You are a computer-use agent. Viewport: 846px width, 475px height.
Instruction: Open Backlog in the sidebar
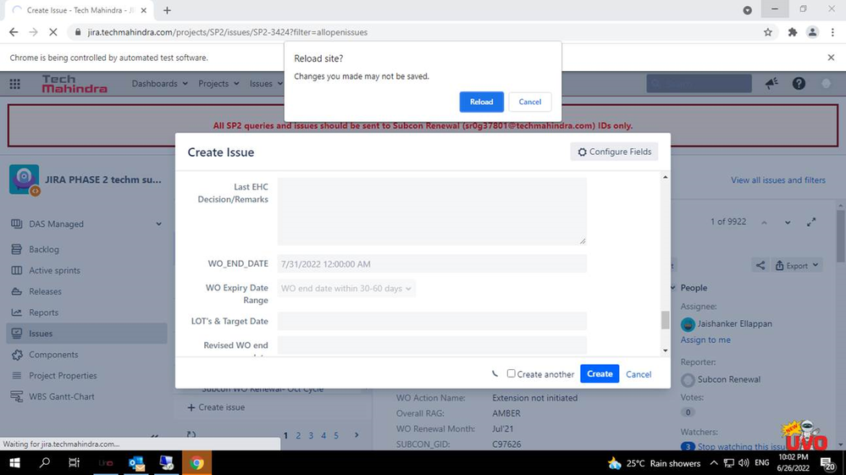coord(44,249)
